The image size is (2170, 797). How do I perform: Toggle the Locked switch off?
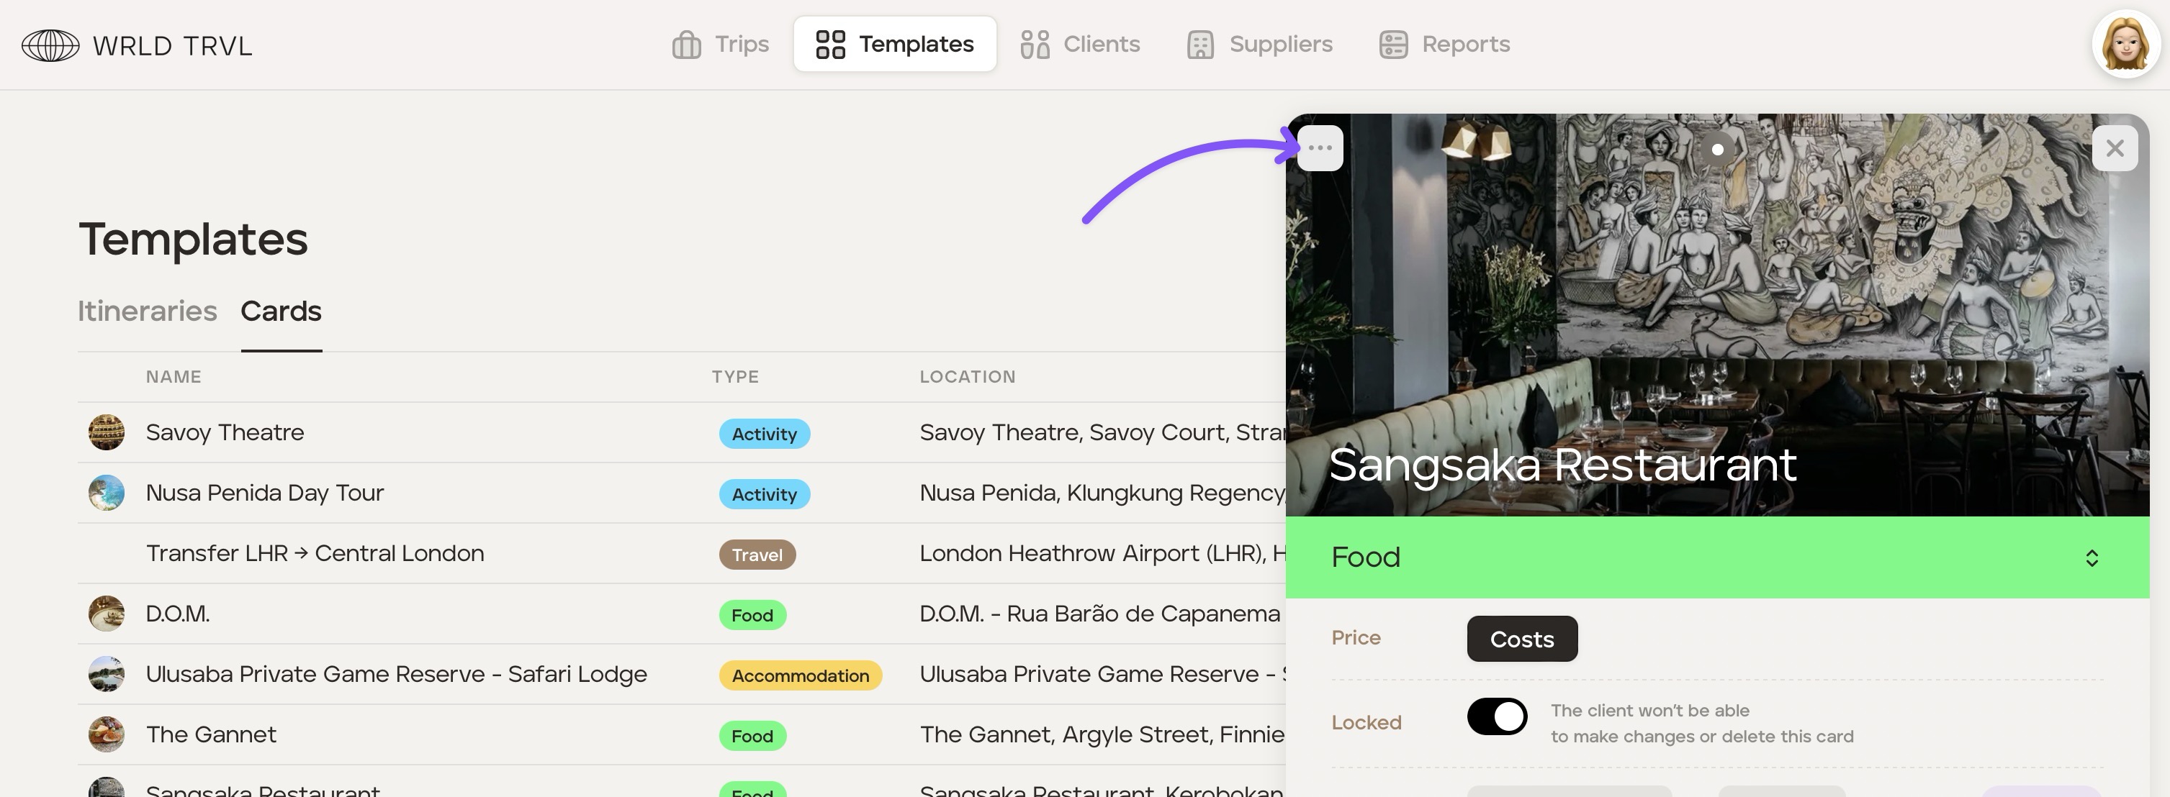click(x=1497, y=717)
